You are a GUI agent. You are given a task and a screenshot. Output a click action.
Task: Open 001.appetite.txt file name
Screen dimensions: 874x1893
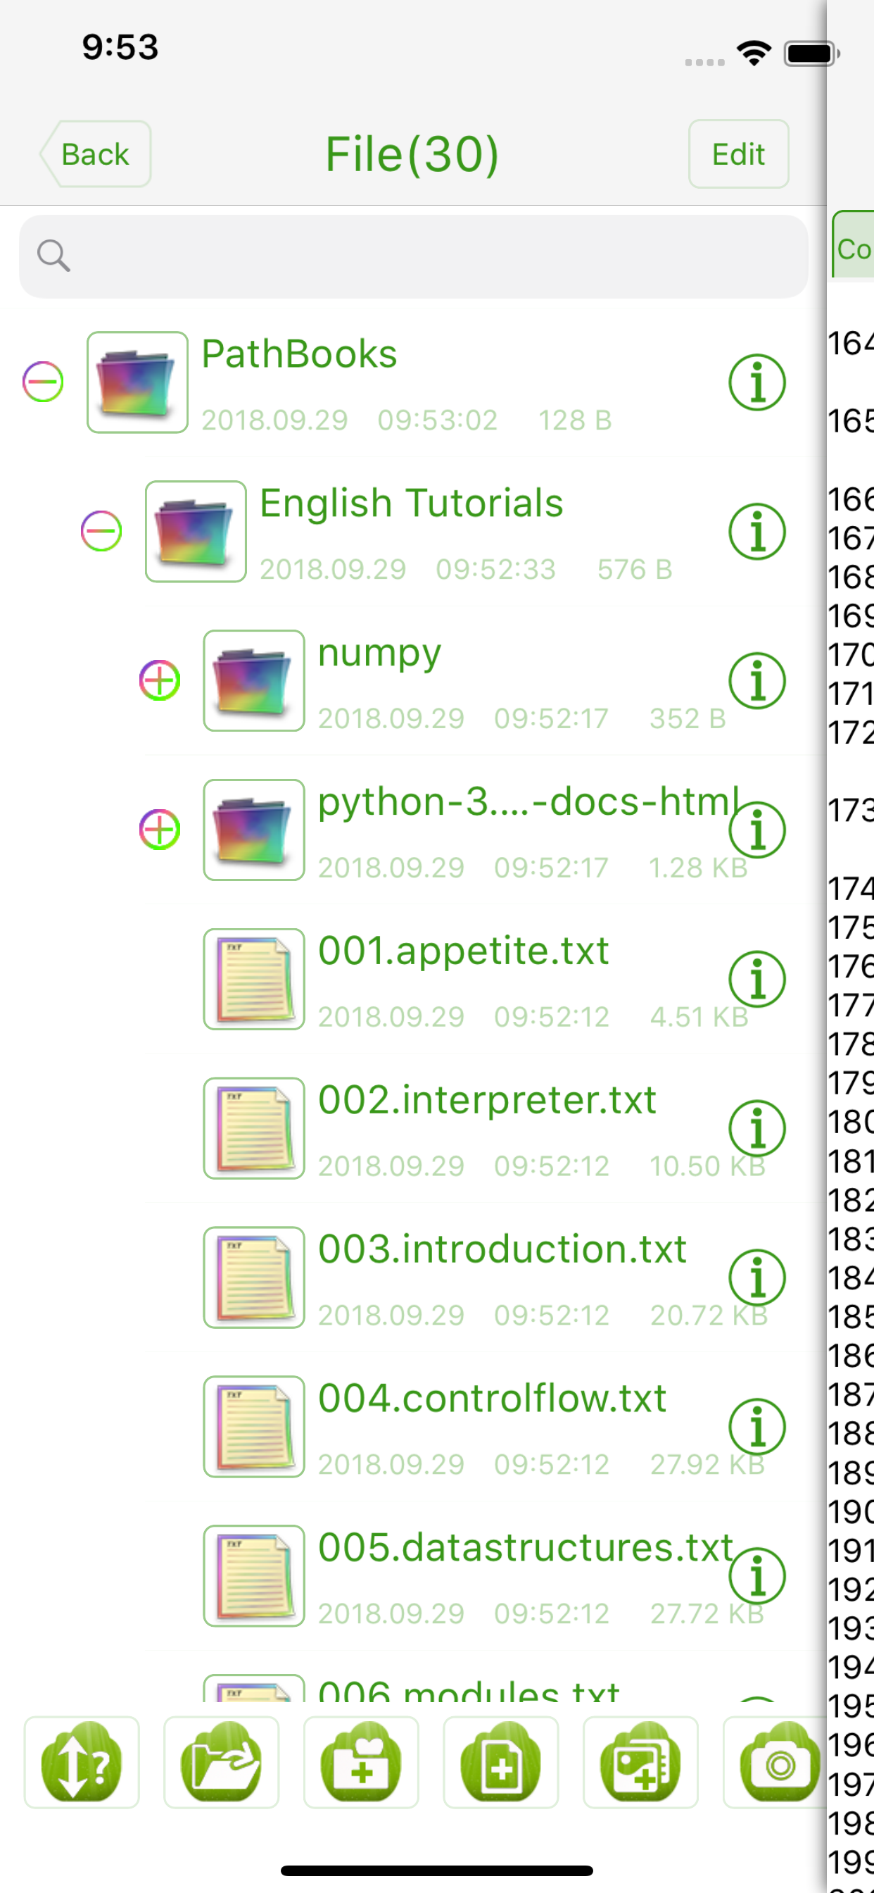point(464,951)
